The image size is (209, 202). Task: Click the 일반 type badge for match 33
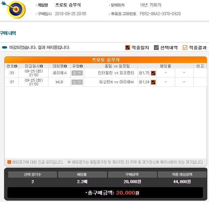[77, 73]
